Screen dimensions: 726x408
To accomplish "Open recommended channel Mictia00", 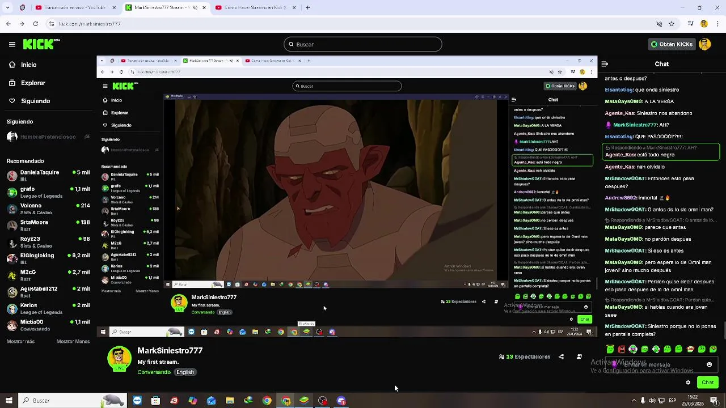I will pyautogui.click(x=48, y=325).
